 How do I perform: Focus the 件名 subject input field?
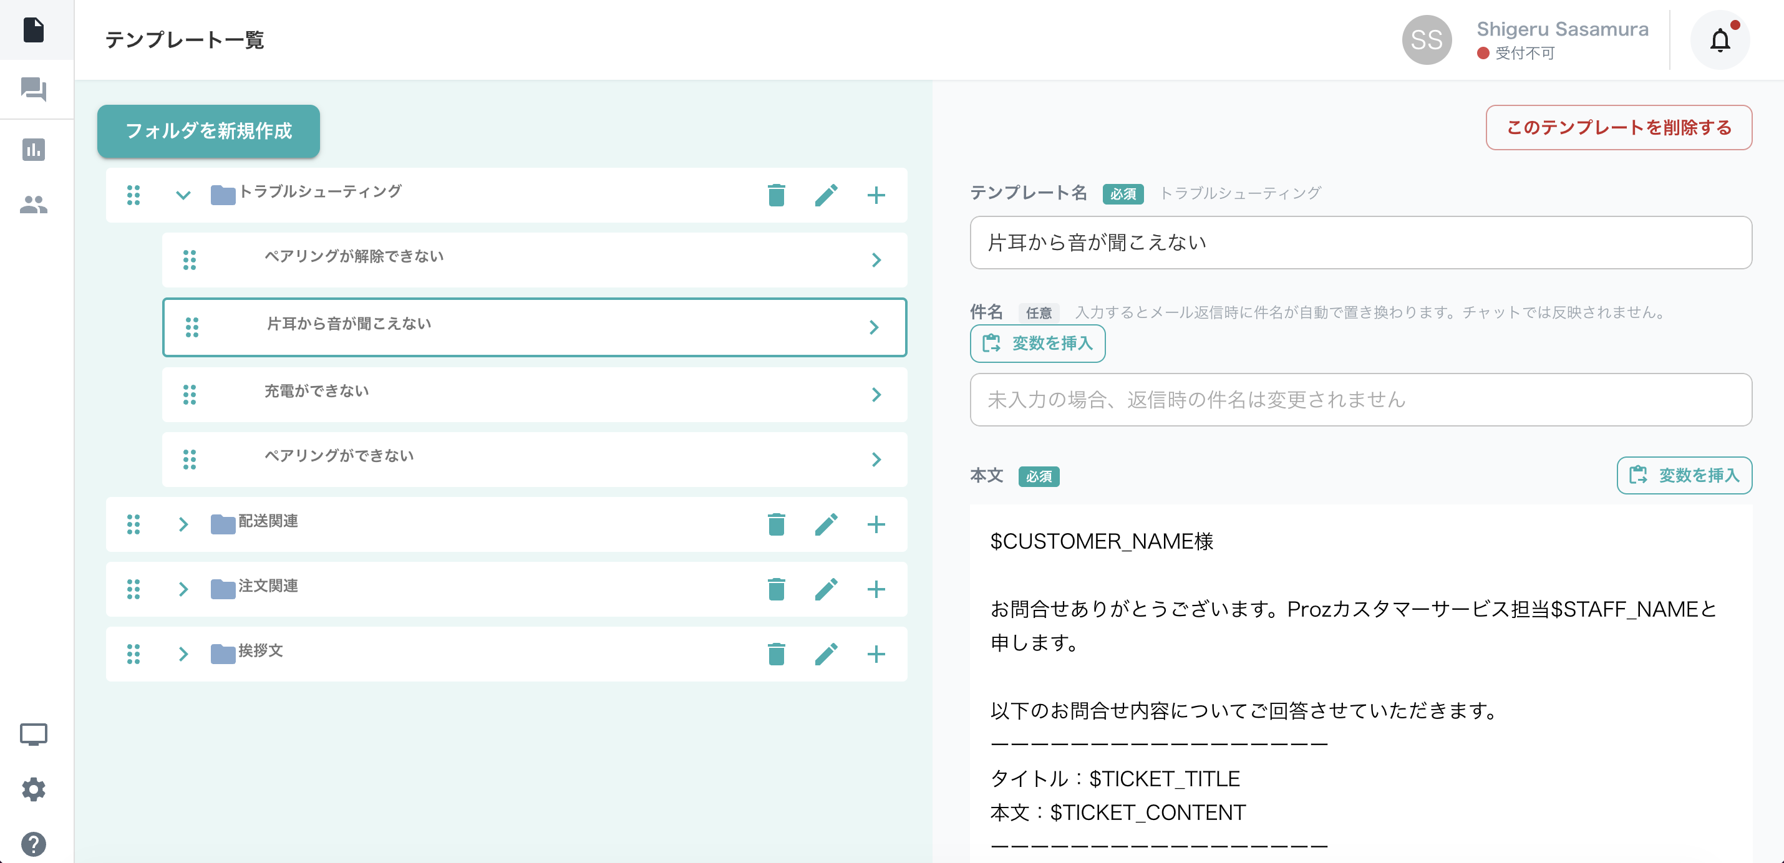[x=1361, y=400]
